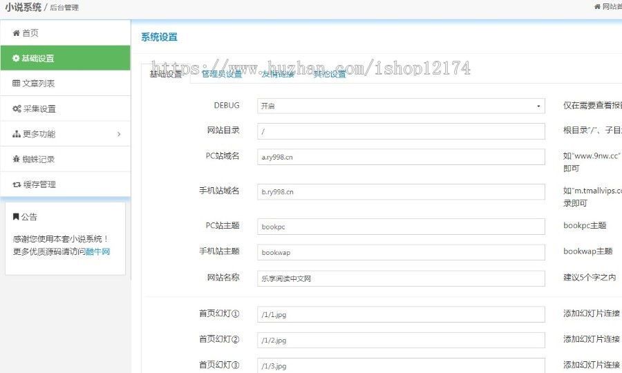622x373 pixels.
Task: Click the 手机站域名 input field
Action: [x=401, y=192]
